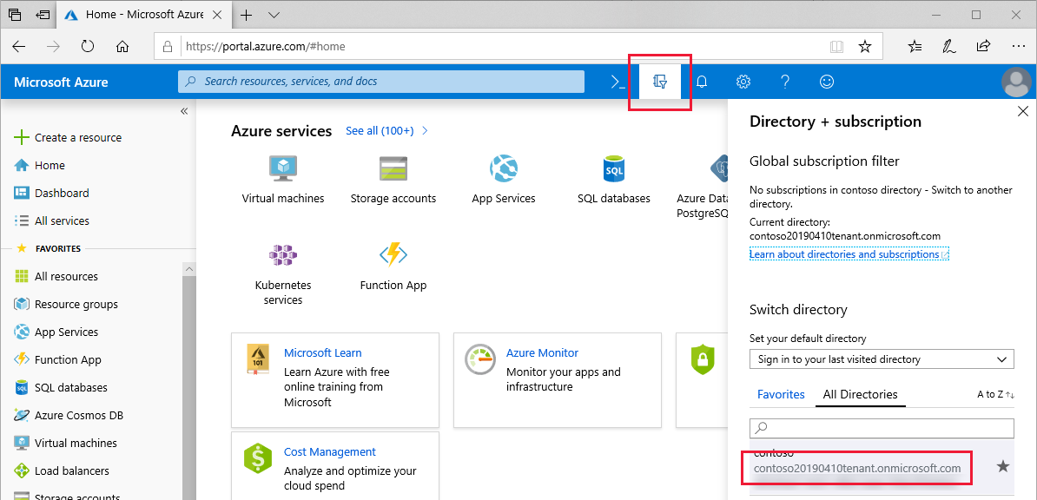Toggle favorite star for contoso directory
Screen dimensions: 1037x500
[1002, 467]
